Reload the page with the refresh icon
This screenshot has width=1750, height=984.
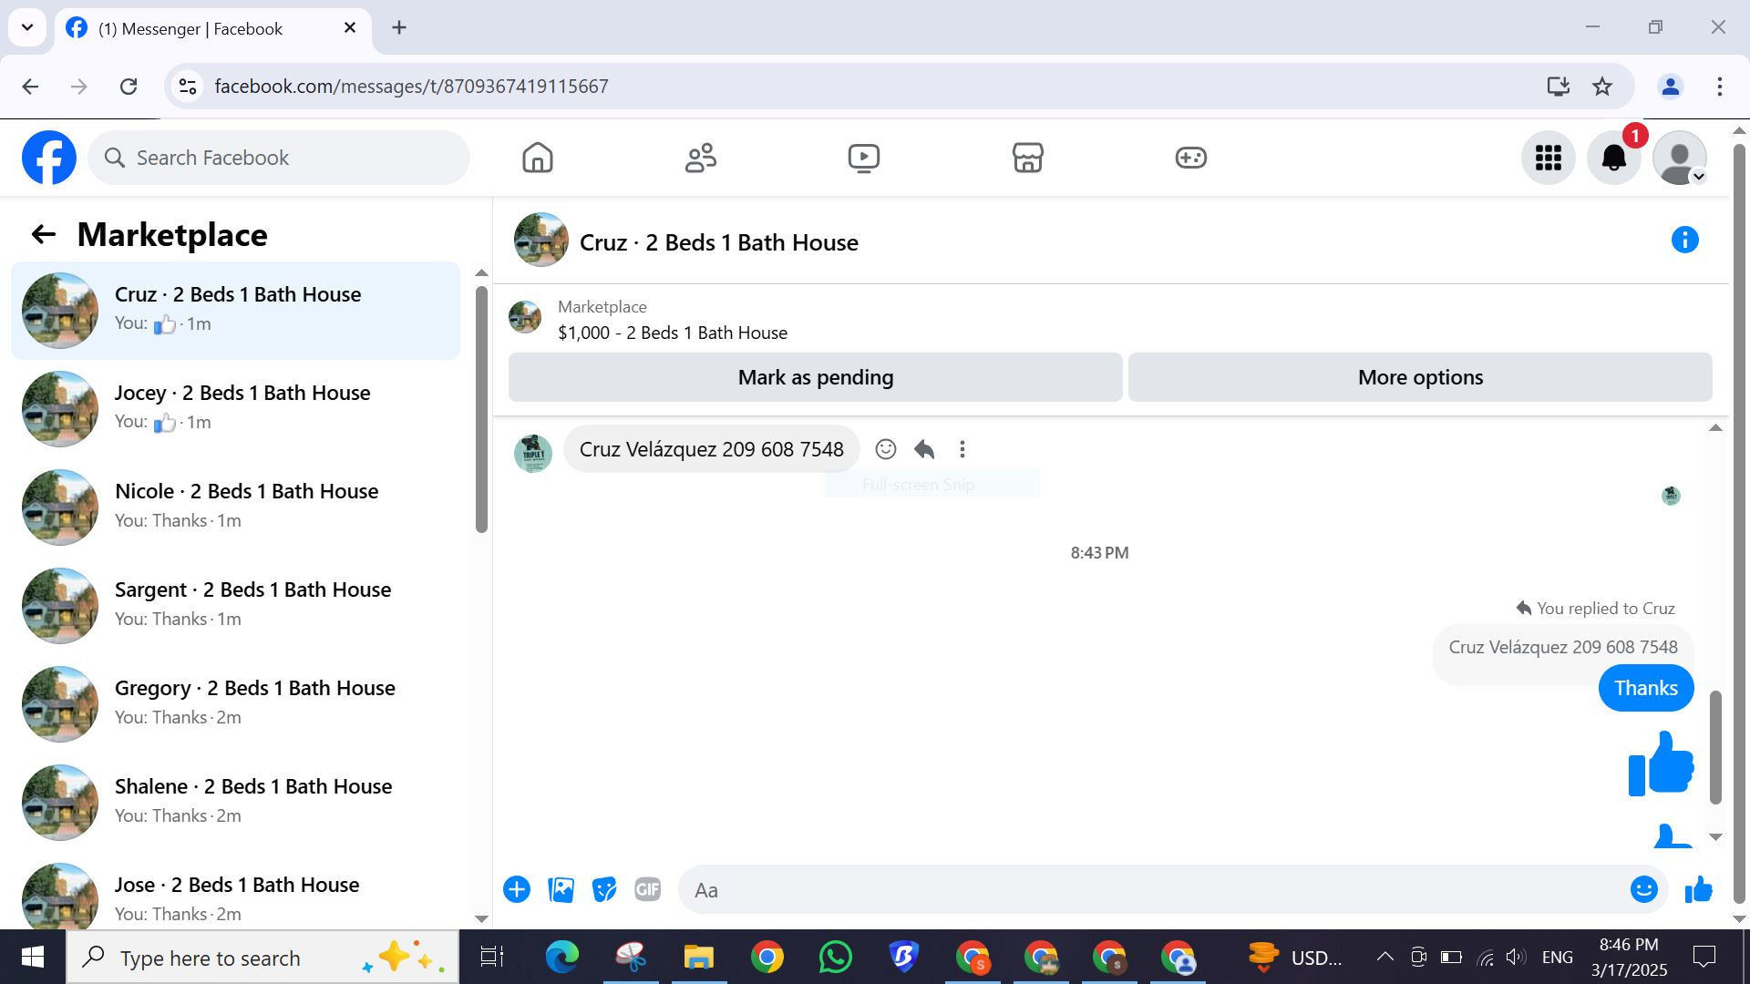pyautogui.click(x=129, y=87)
